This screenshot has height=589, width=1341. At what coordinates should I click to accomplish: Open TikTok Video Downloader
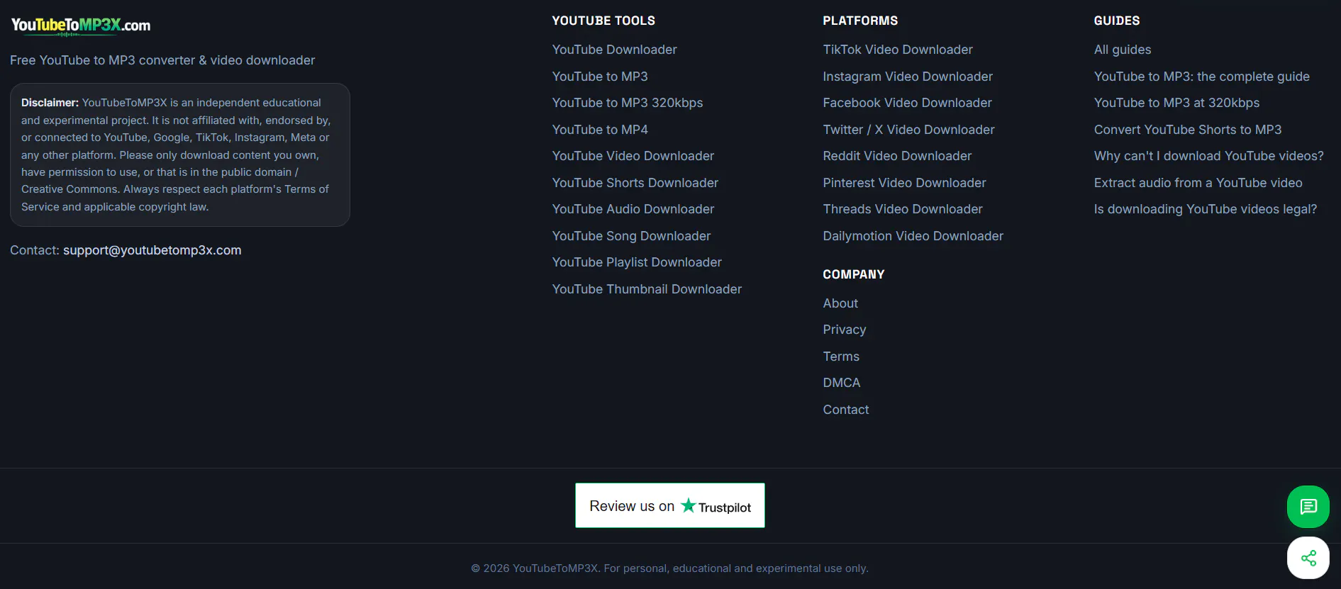coord(898,50)
